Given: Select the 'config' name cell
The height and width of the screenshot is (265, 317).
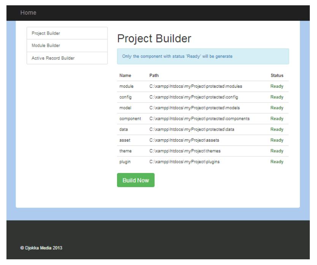Looking at the screenshot, I should point(125,97).
